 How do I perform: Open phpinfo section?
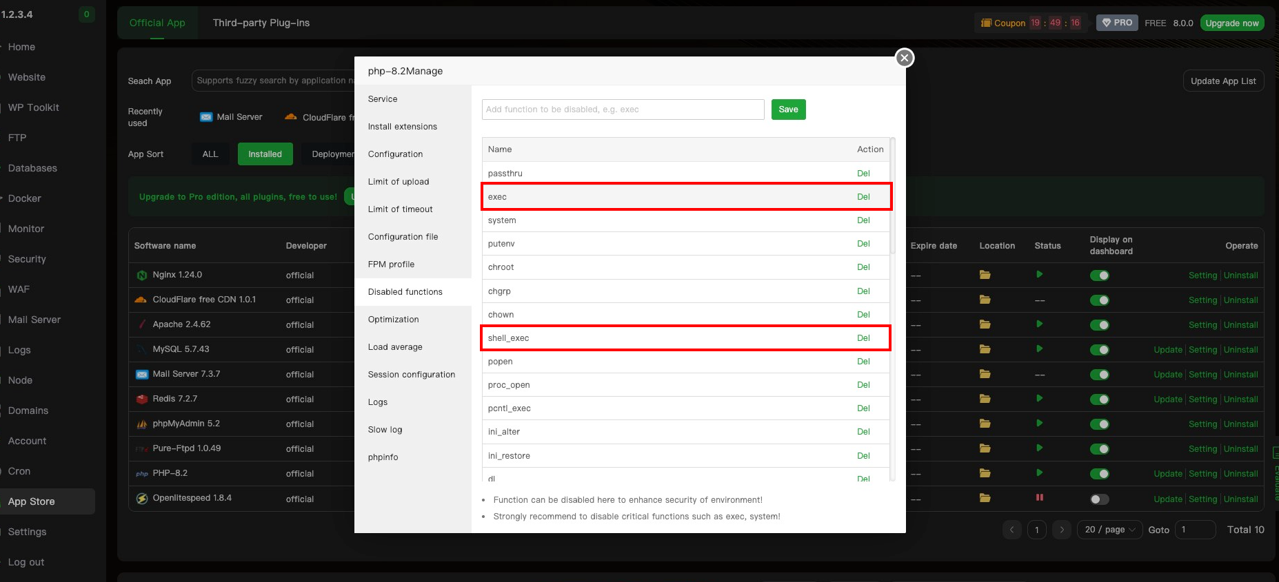(383, 457)
